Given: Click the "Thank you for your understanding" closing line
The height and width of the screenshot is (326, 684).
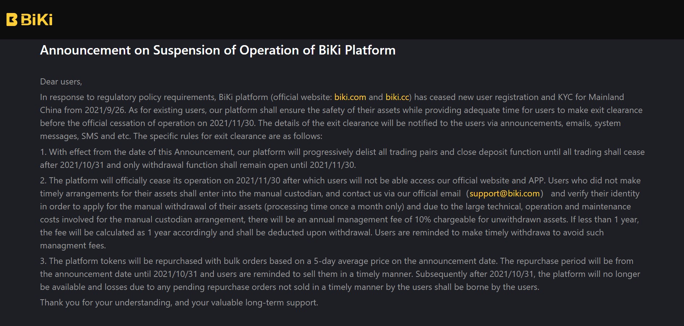Looking at the screenshot, I should coord(179,303).
